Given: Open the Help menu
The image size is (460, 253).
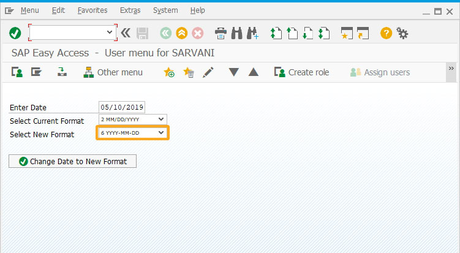Looking at the screenshot, I should tap(197, 10).
